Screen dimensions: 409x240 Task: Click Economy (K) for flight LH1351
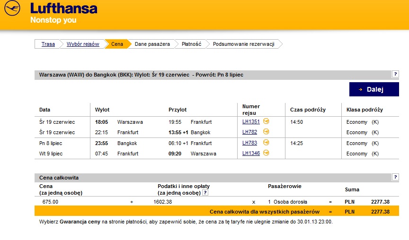click(x=363, y=122)
